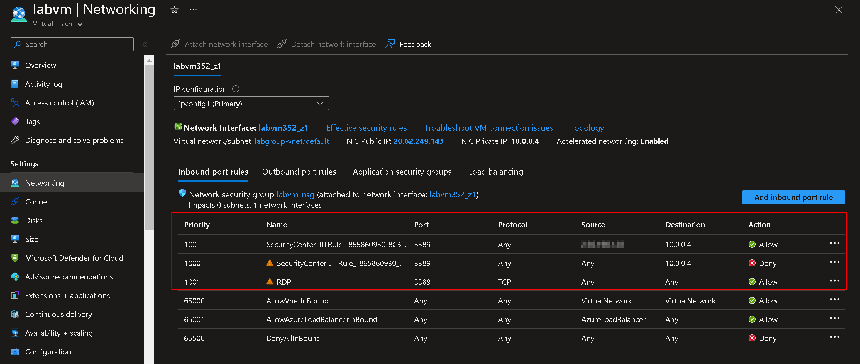Click the favorite star icon beside title
Screen dimensions: 860x364
(x=174, y=10)
